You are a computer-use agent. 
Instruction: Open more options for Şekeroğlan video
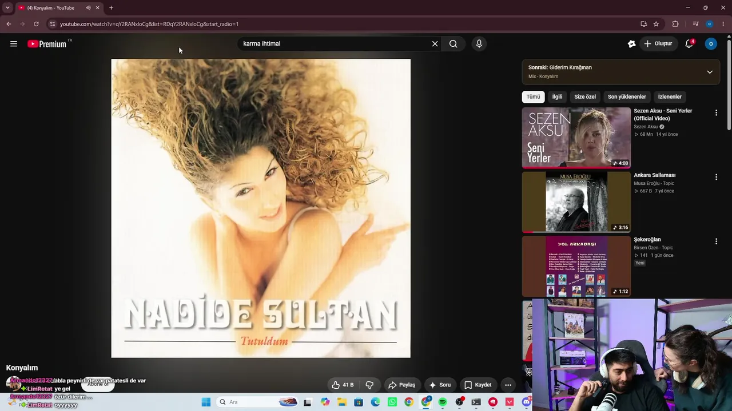click(716, 241)
